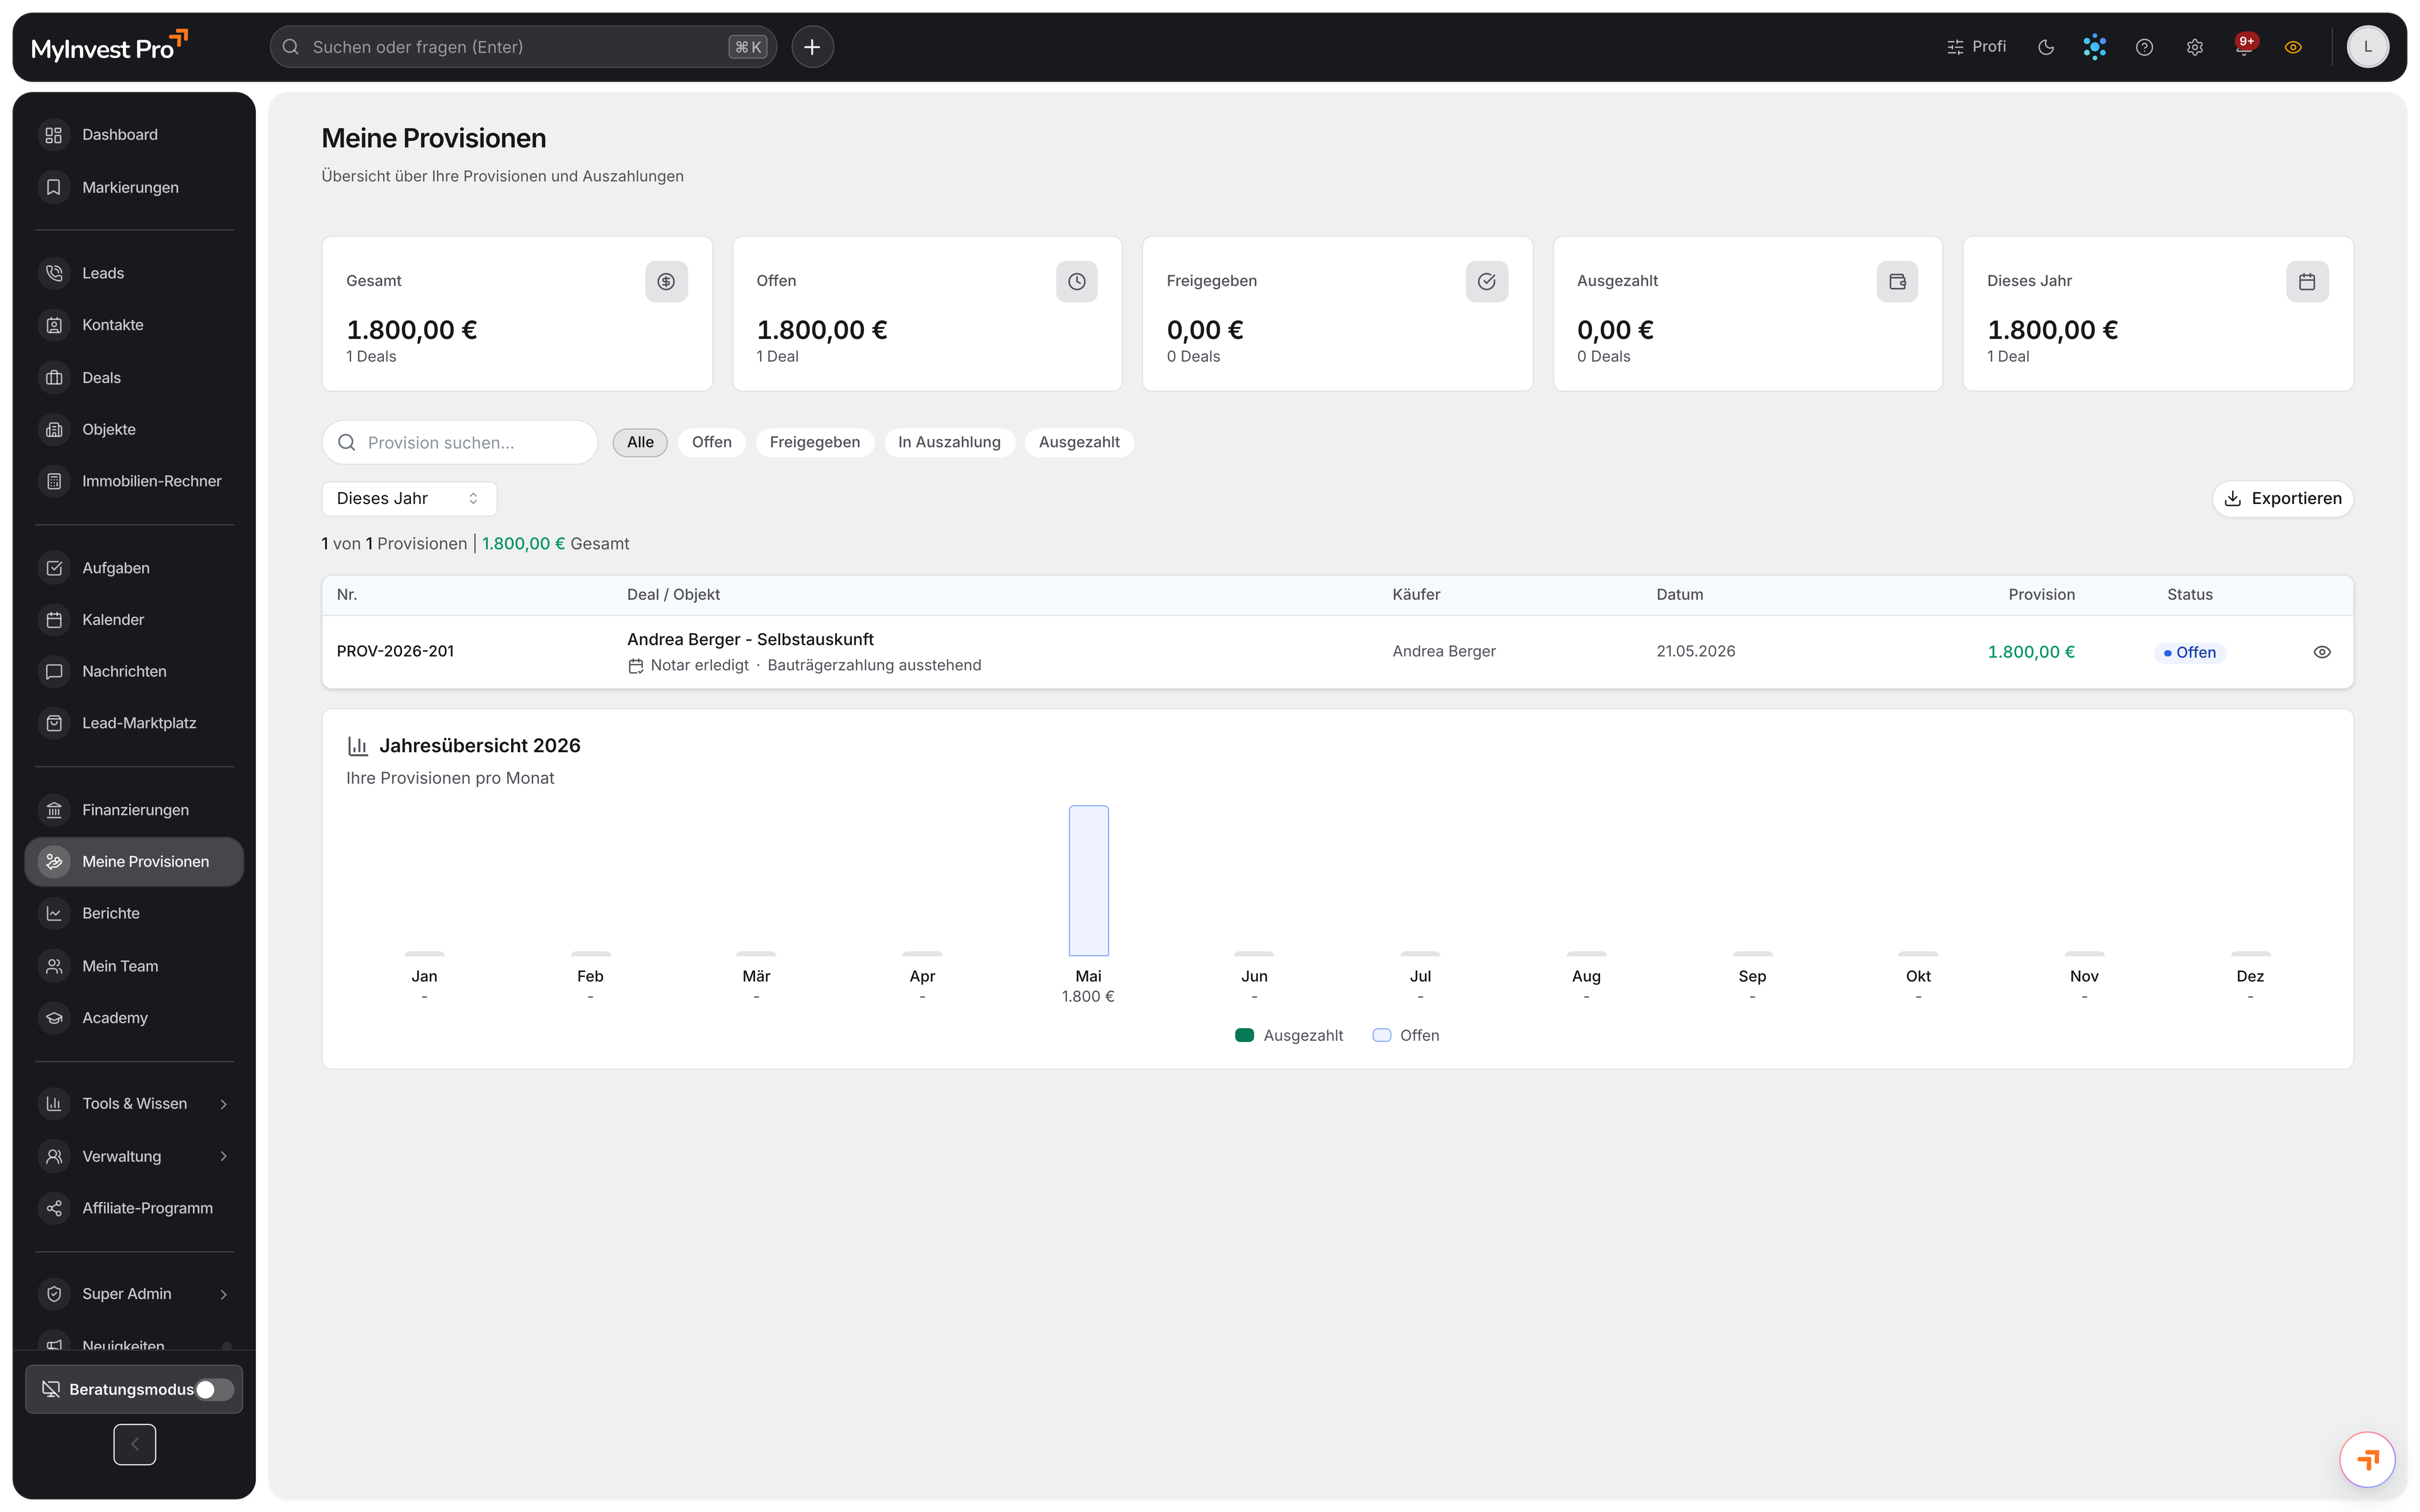Click the global Suchen oder fragen search bar

(x=523, y=47)
